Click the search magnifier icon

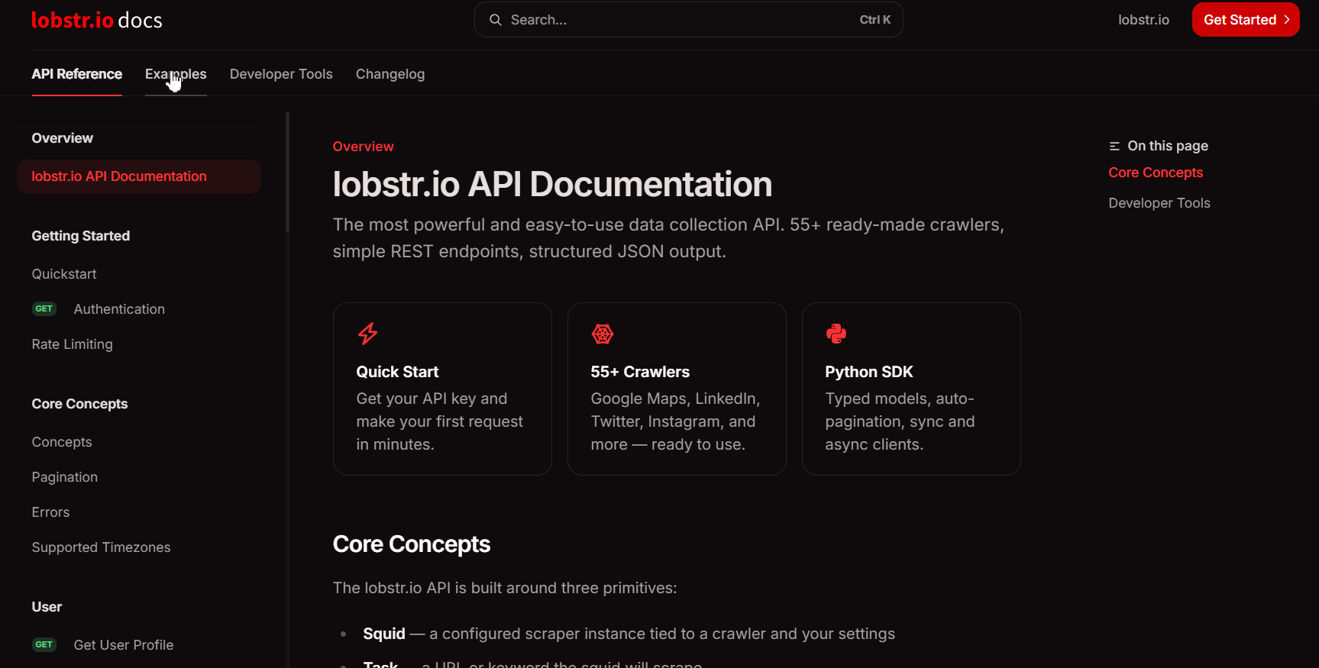click(x=496, y=20)
